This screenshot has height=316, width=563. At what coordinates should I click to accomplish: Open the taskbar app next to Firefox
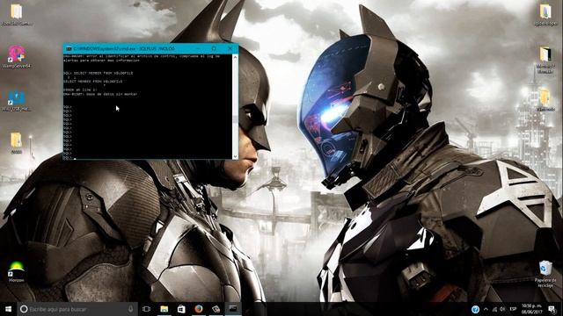click(x=216, y=309)
